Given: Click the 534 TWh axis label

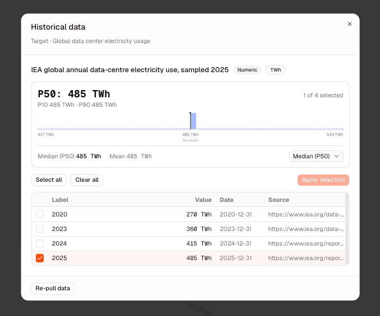Looking at the screenshot, I should point(335,134).
